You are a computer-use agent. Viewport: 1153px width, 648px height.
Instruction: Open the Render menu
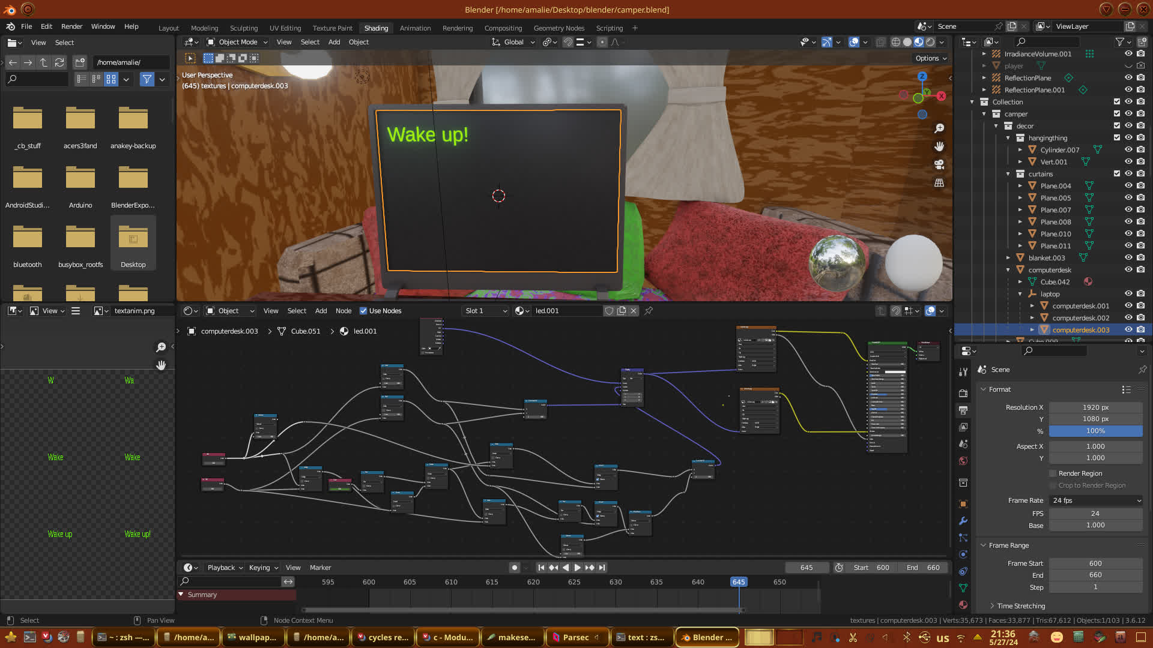tap(71, 26)
